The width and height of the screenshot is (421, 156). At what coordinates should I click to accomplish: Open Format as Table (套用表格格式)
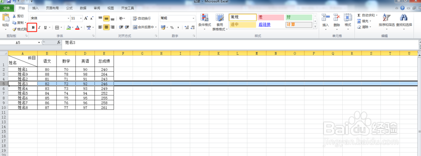point(220,22)
